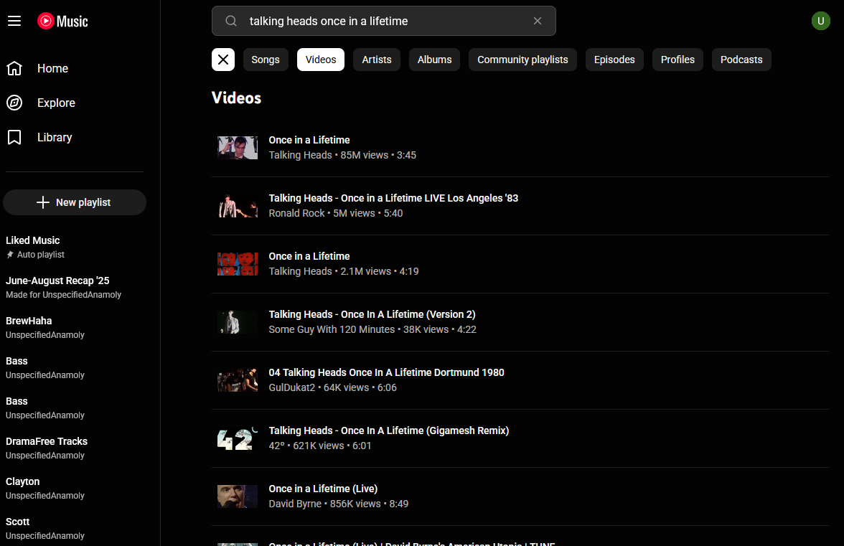Image resolution: width=844 pixels, height=546 pixels.
Task: Dismiss the Videos filter with the X chip
Action: [x=222, y=60]
